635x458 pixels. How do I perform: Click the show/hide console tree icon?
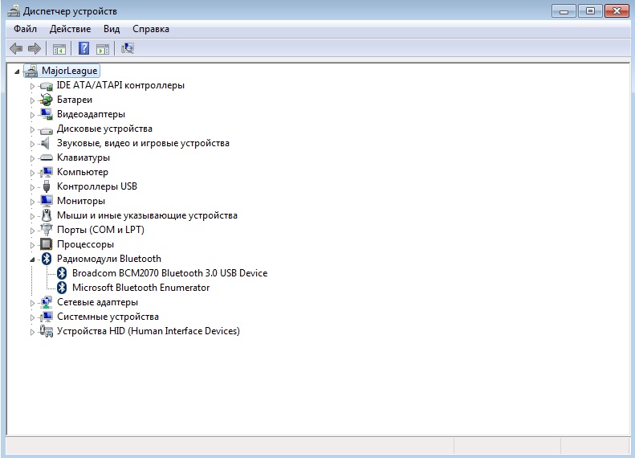pyautogui.click(x=59, y=49)
